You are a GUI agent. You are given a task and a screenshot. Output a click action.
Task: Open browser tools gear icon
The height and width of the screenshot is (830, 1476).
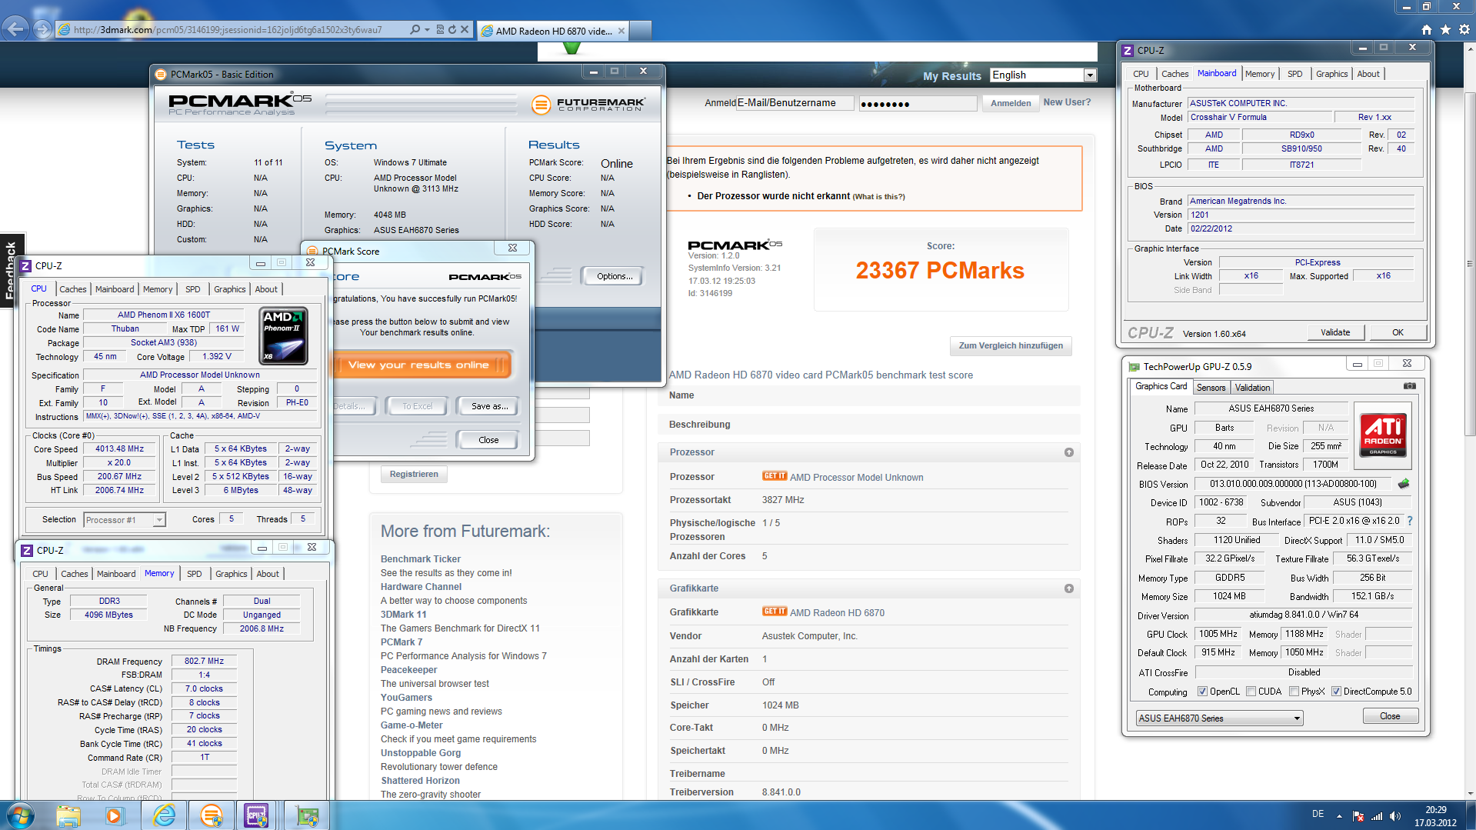(1464, 29)
